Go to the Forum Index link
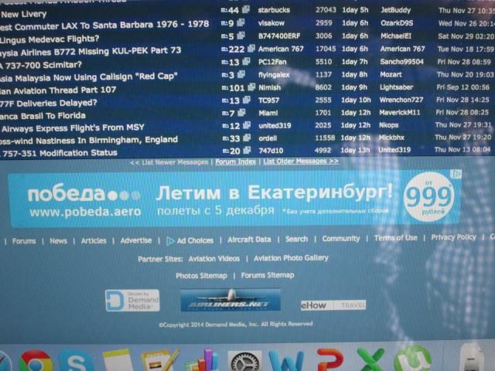495x371 pixels. click(235, 162)
